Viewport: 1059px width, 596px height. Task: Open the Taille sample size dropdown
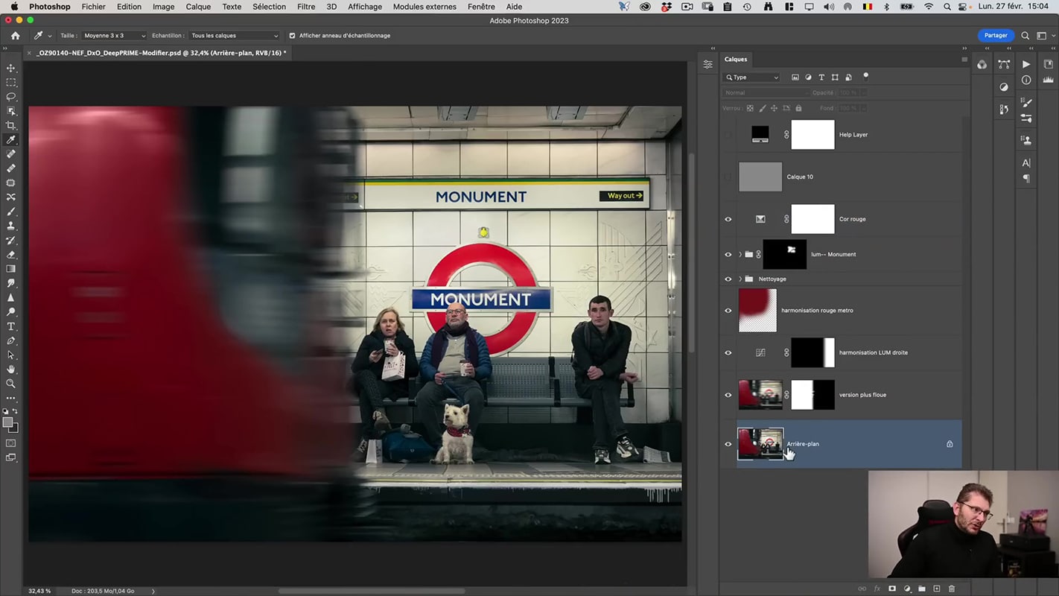pyautogui.click(x=114, y=35)
